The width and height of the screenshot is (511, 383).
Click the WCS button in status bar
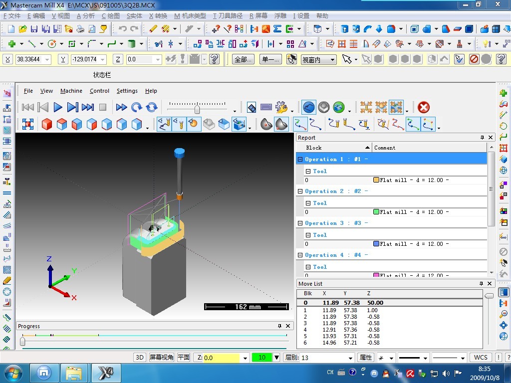[481, 357]
